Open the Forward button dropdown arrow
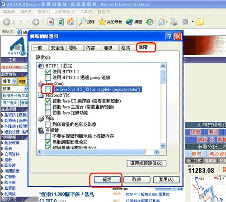The height and width of the screenshot is (202, 226). point(43,22)
